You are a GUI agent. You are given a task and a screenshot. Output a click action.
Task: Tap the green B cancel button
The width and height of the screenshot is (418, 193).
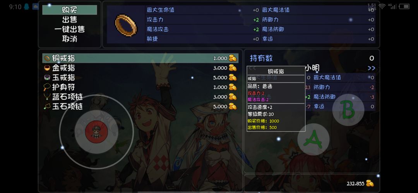click(x=348, y=110)
